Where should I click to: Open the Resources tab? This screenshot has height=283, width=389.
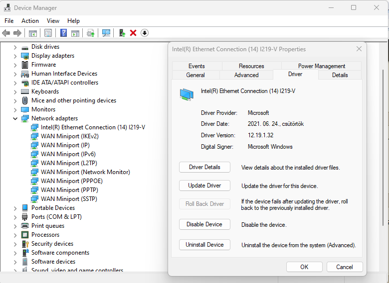coord(251,66)
